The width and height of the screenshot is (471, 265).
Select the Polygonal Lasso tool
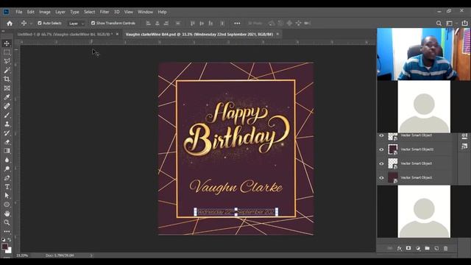pyautogui.click(x=7, y=61)
